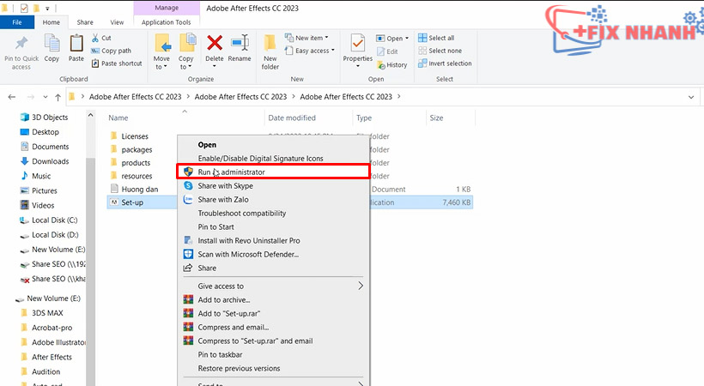
Task: Sort by the Size column header
Action: tap(436, 118)
